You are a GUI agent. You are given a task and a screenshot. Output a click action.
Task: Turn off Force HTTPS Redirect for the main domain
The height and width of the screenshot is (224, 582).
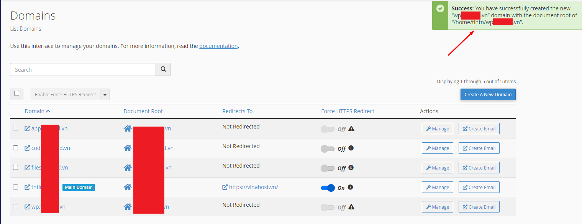[328, 188]
